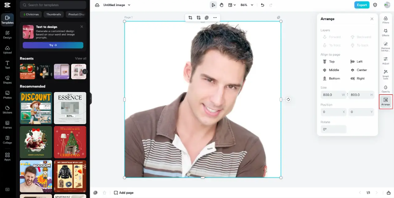Select the Thumbnails template tag

[x=53, y=14]
